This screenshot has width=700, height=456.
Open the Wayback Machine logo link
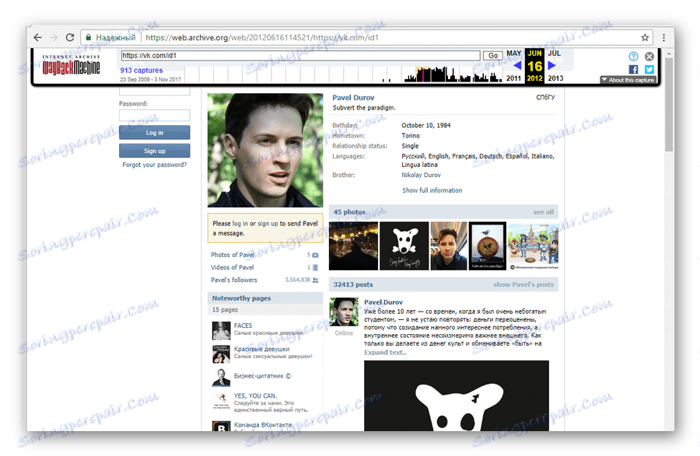coord(71,65)
